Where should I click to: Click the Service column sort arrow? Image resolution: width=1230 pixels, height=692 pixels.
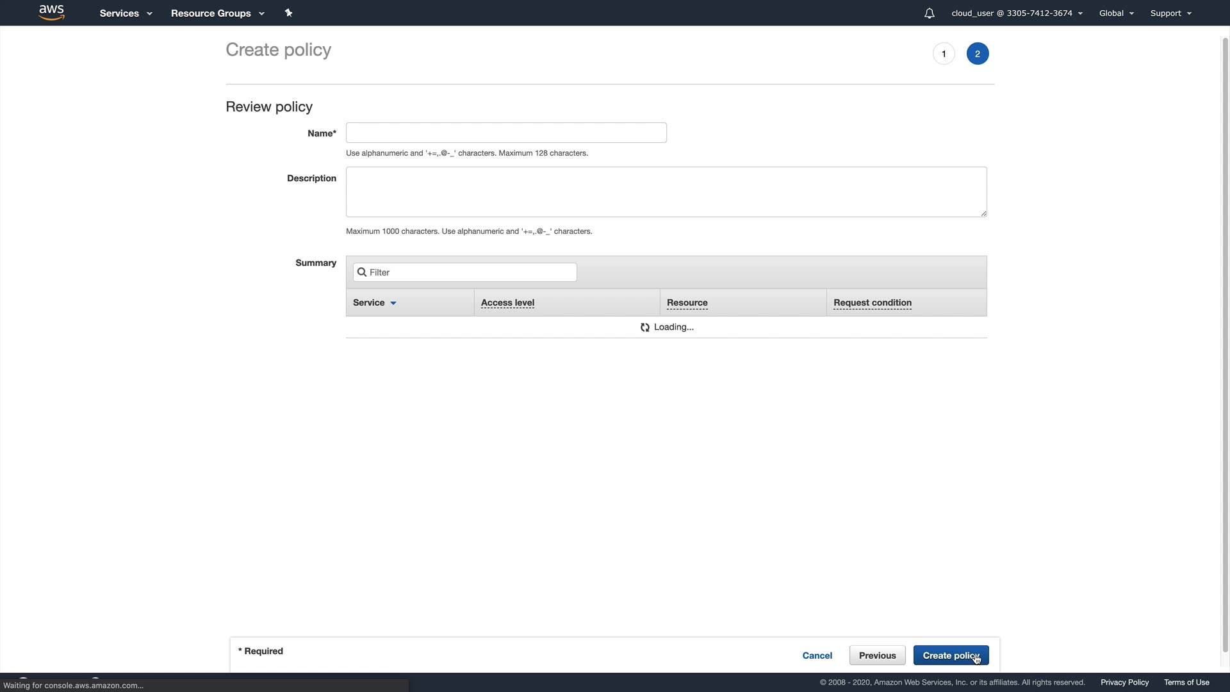pos(393,303)
